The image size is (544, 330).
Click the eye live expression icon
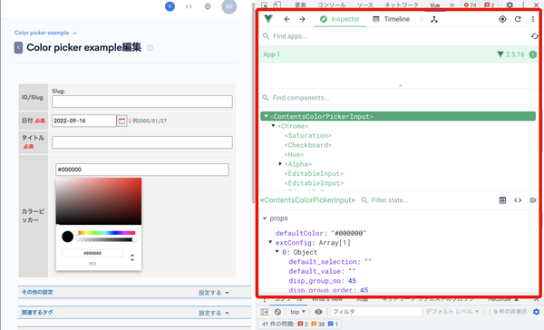point(318,312)
